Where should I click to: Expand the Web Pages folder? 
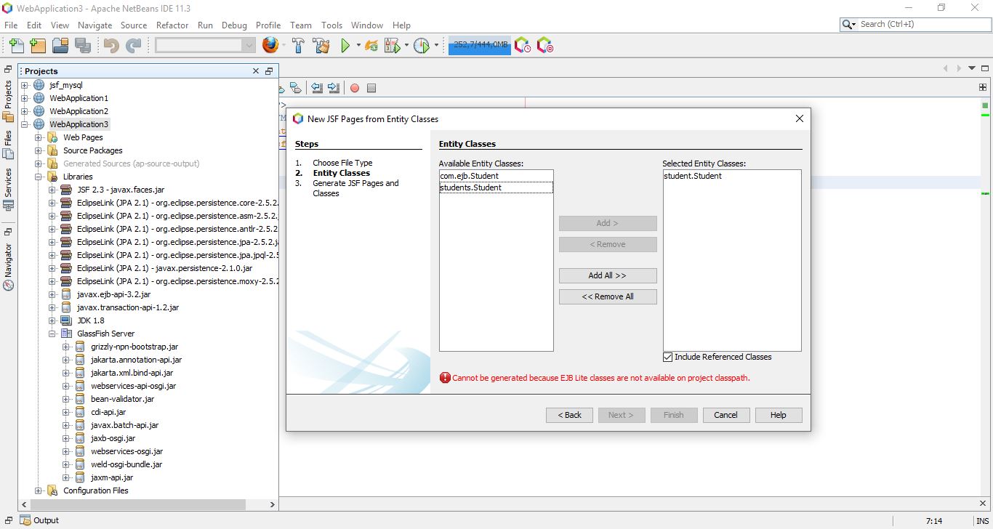(38, 137)
